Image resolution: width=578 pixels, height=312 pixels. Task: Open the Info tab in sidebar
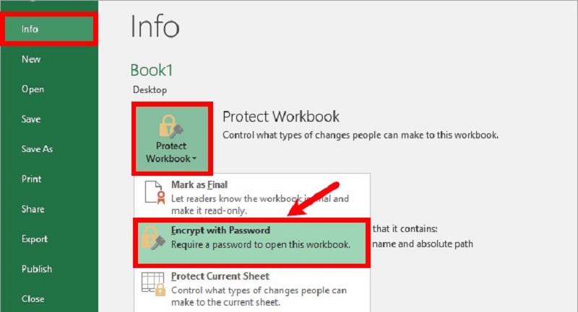[x=49, y=29]
